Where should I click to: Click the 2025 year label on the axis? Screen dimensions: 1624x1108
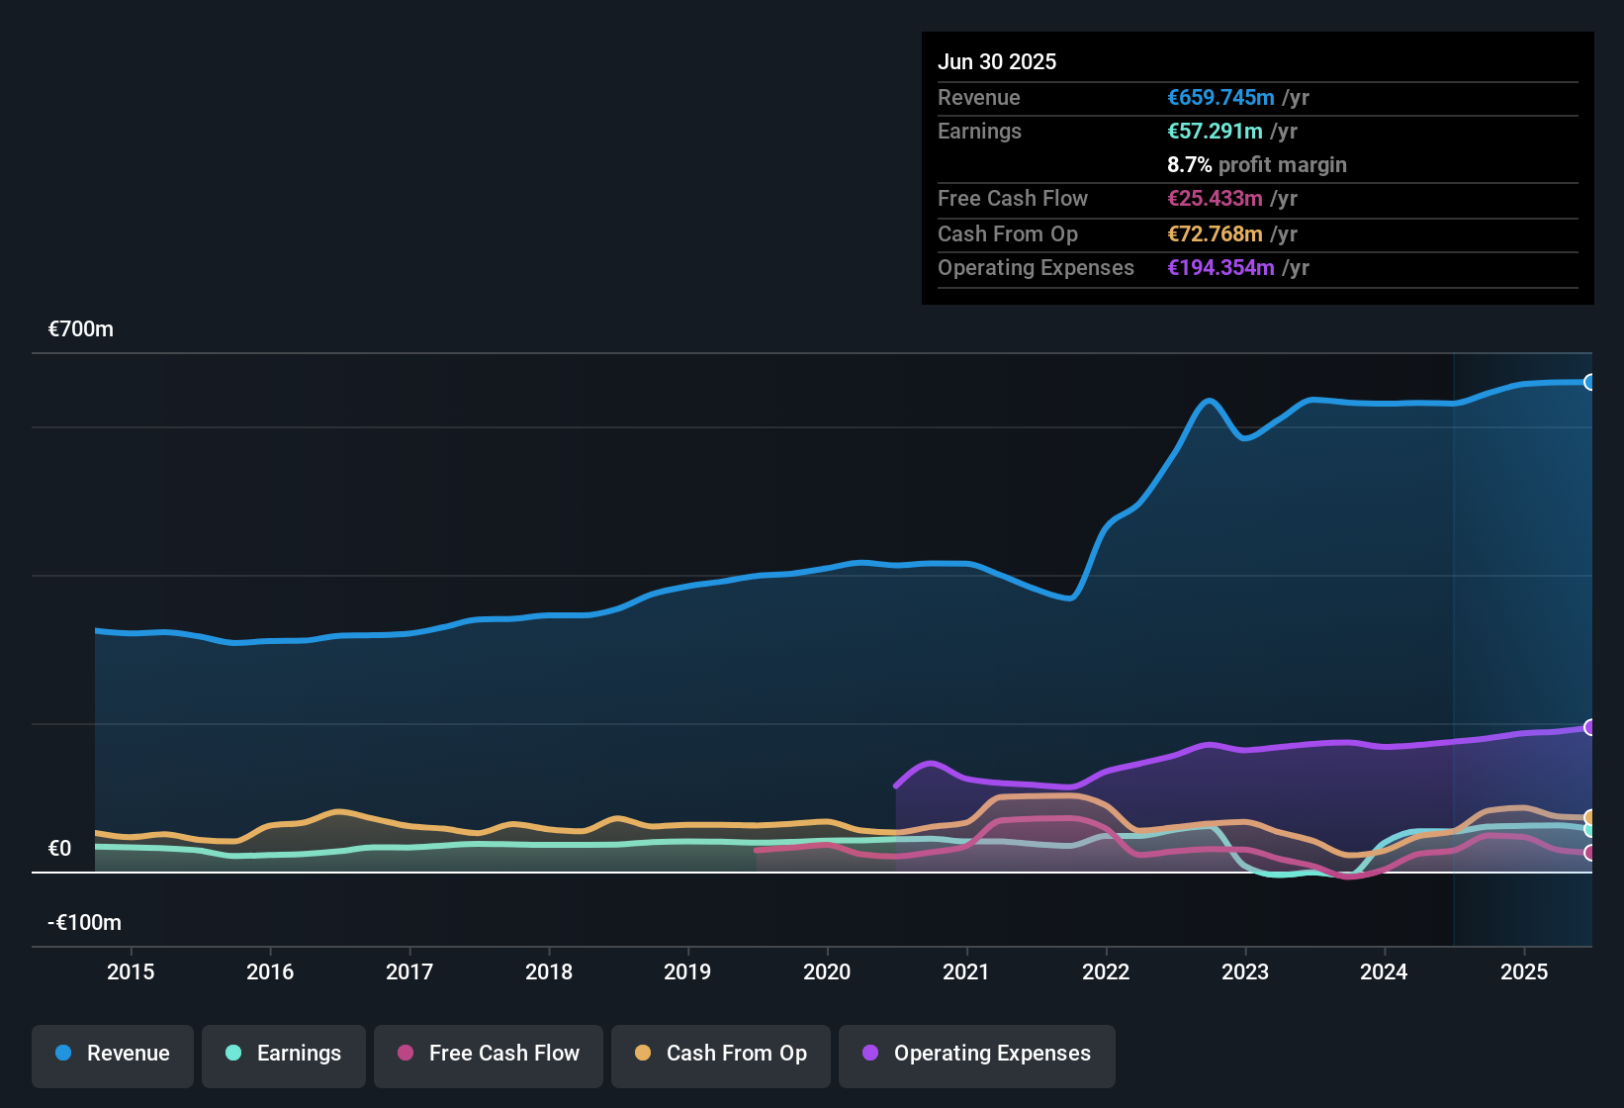pos(1524,971)
